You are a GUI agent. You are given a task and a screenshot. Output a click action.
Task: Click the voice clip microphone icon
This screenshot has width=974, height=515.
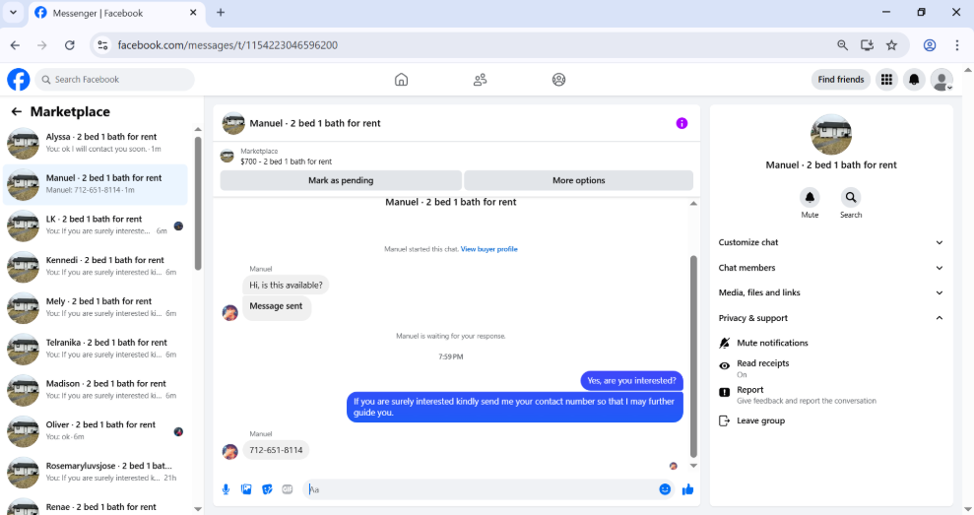pyautogui.click(x=227, y=489)
